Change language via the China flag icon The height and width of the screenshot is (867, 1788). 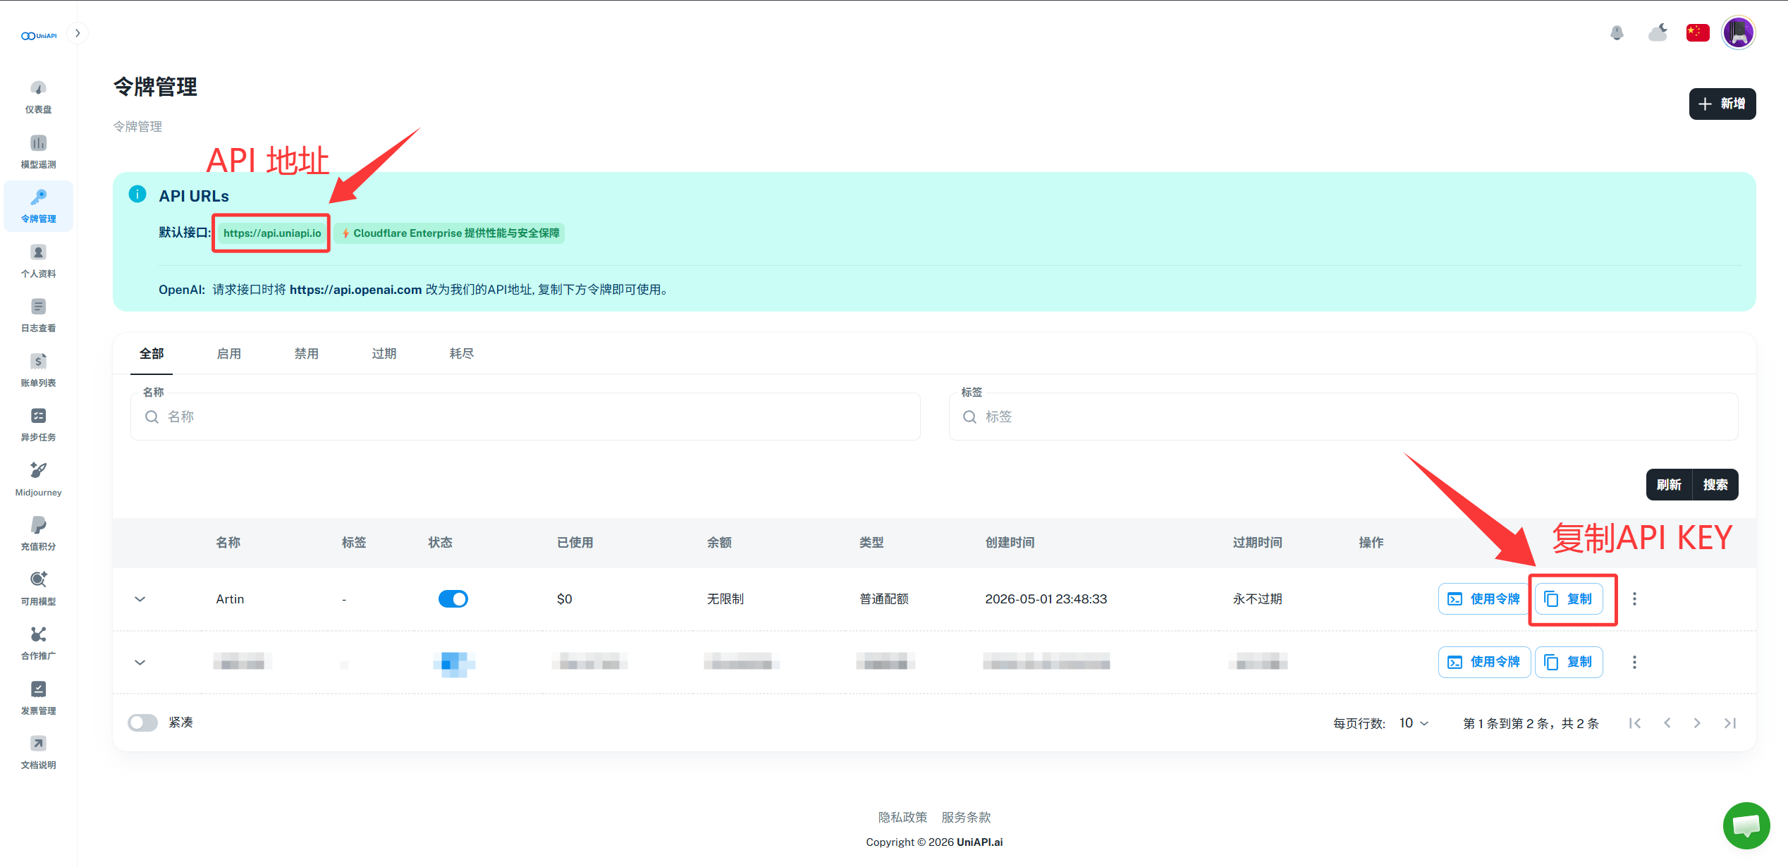(x=1698, y=33)
